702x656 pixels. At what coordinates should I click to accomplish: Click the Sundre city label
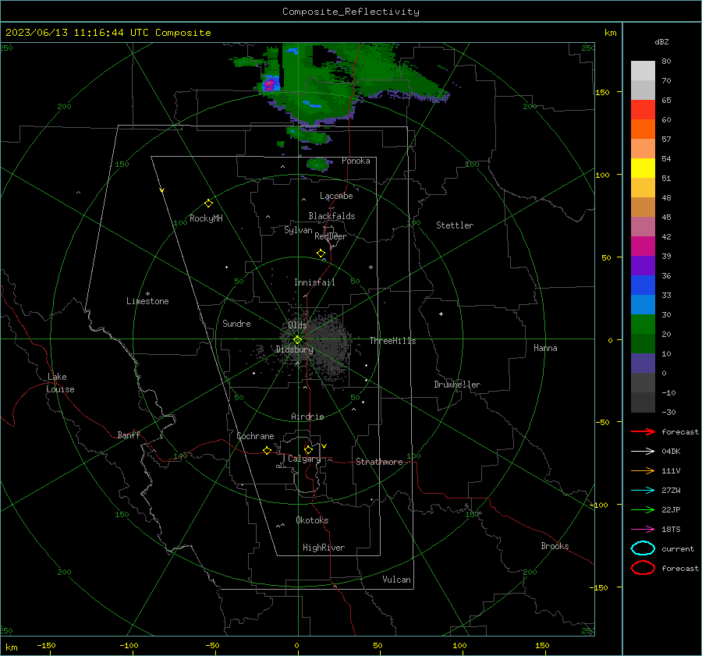pyautogui.click(x=236, y=323)
